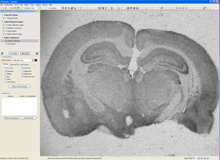Open the Tools menu
This screenshot has height=160, width=220.
point(32,5)
